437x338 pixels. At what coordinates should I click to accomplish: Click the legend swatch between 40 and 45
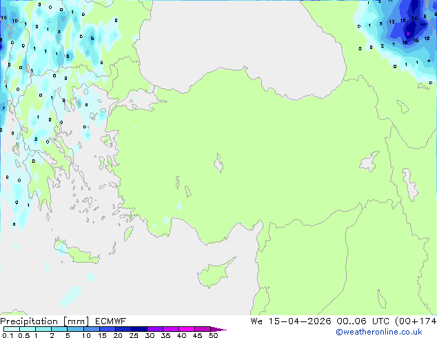pos(187,329)
